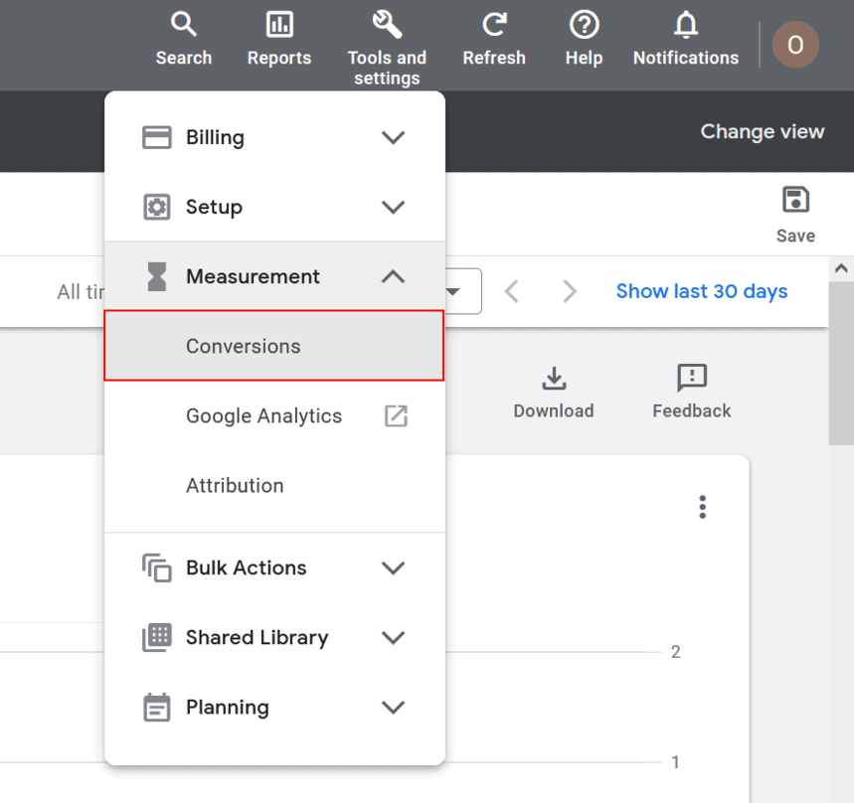Screen dimensions: 854x803
Task: Select Attribution from the Measurement menu
Action: (235, 485)
